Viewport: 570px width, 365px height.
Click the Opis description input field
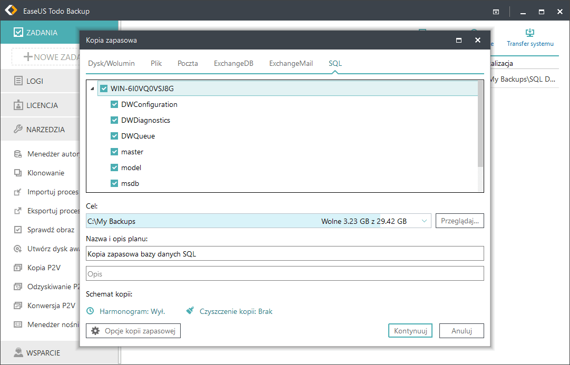(284, 274)
